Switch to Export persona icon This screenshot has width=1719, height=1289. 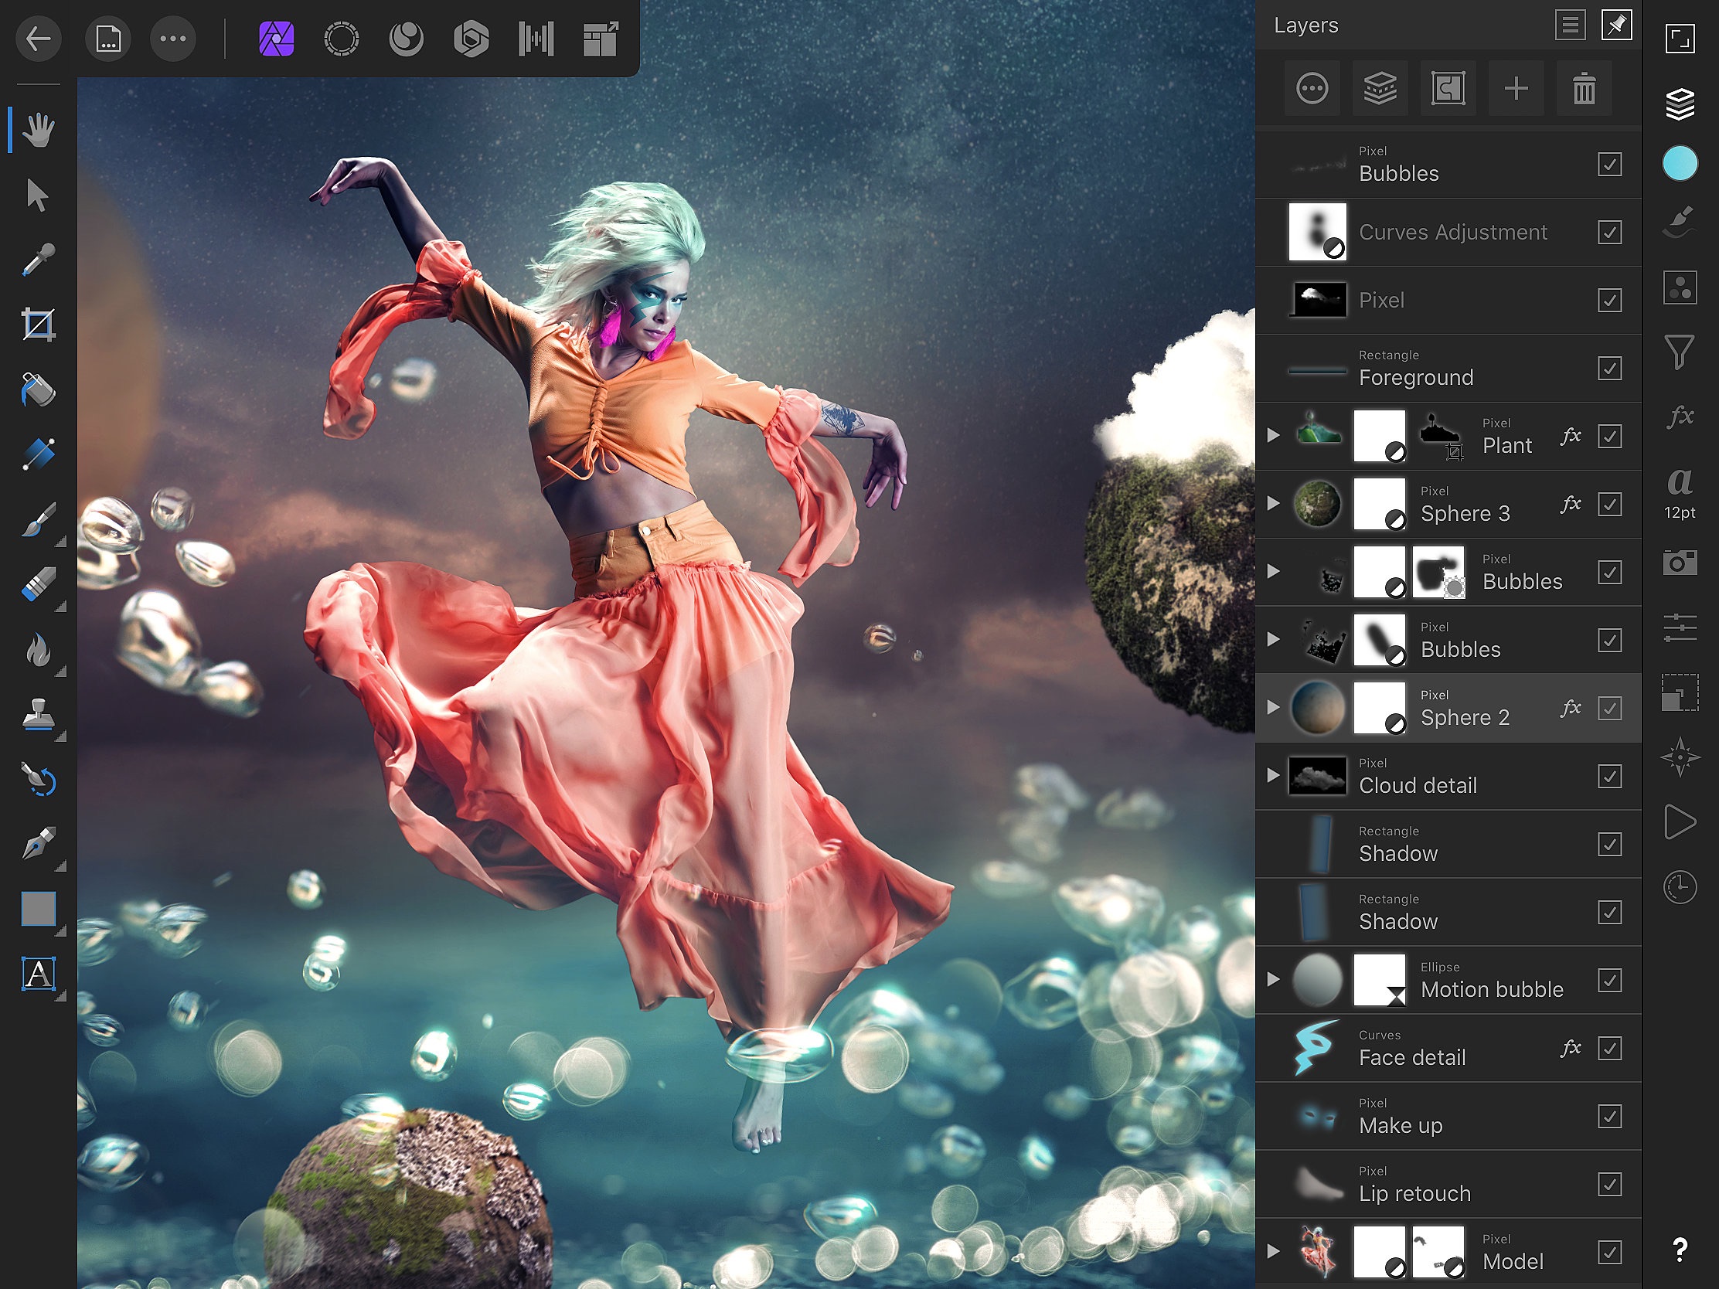point(601,38)
